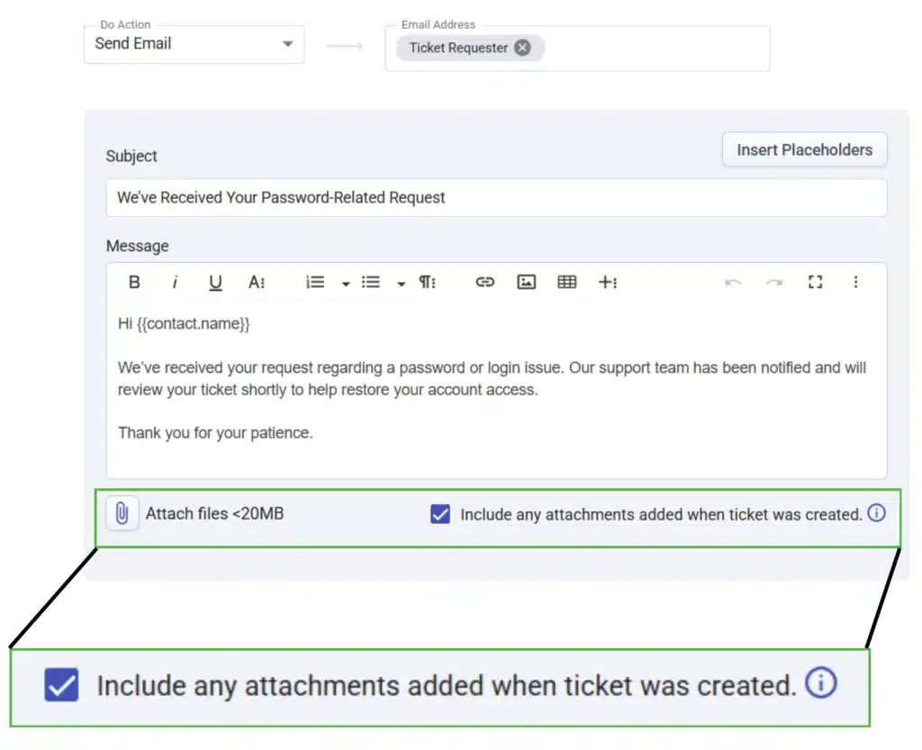The height and width of the screenshot is (750, 922).
Task: Switch the editor to fullscreen mode
Action: pos(815,283)
